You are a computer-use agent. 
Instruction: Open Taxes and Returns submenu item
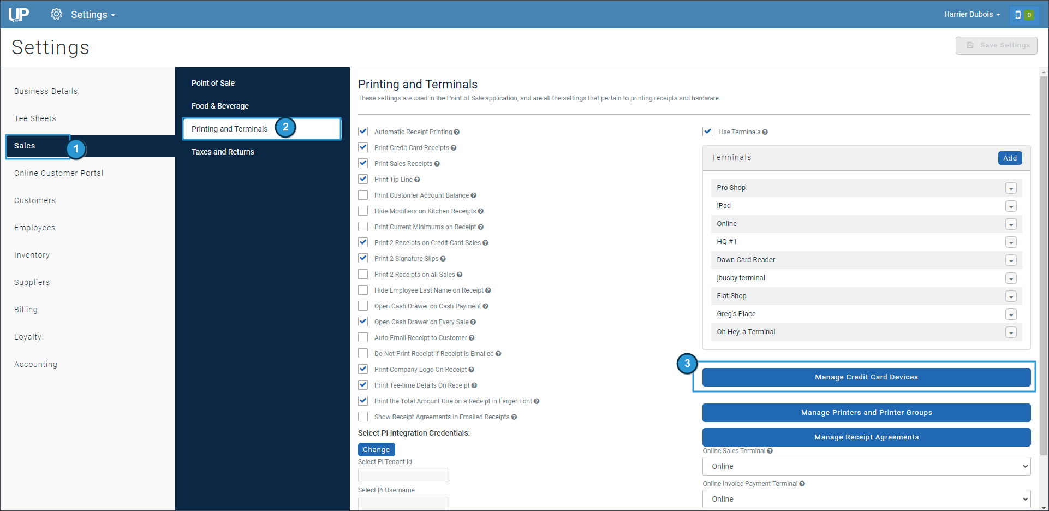[x=223, y=152]
